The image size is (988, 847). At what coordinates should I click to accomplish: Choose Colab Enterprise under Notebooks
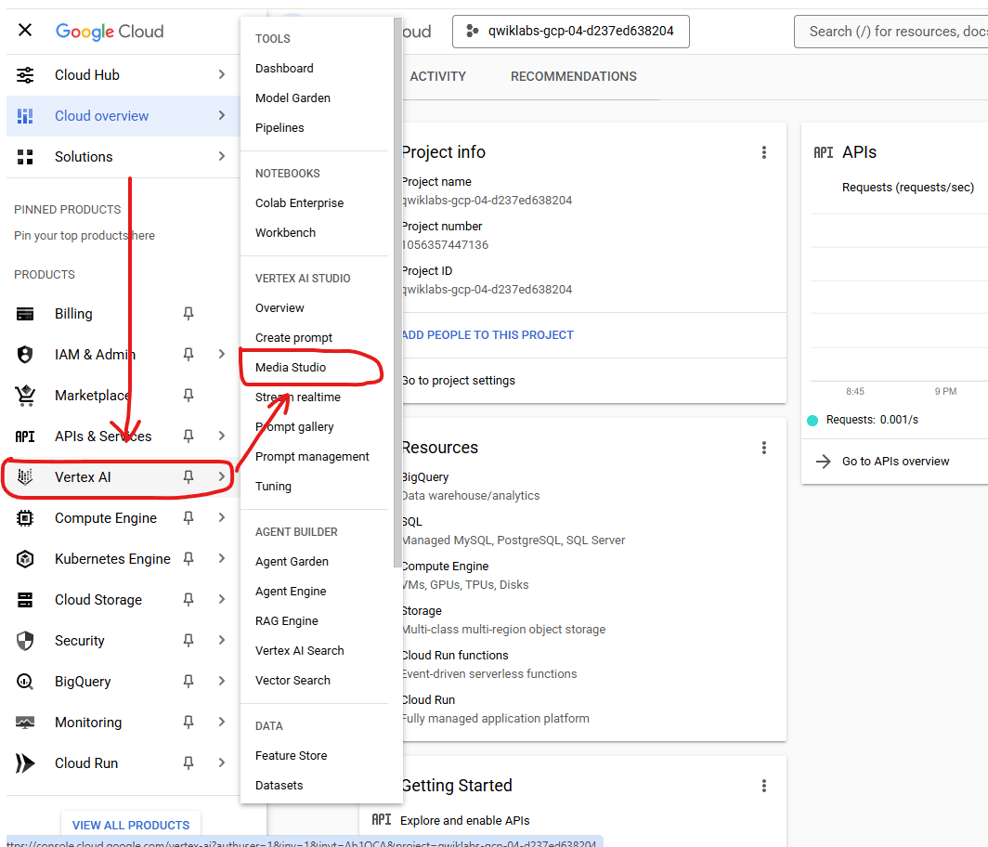tap(299, 203)
